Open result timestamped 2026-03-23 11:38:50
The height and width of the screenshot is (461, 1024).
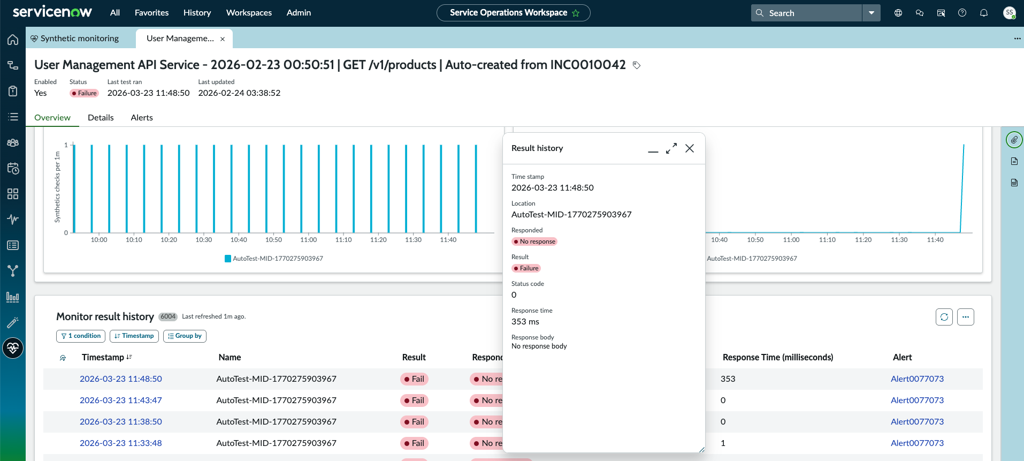[121, 422]
